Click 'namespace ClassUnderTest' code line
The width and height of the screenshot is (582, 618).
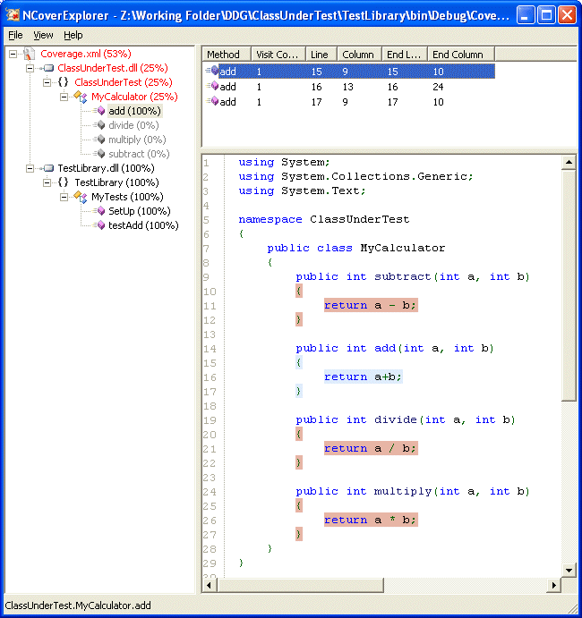point(323,219)
